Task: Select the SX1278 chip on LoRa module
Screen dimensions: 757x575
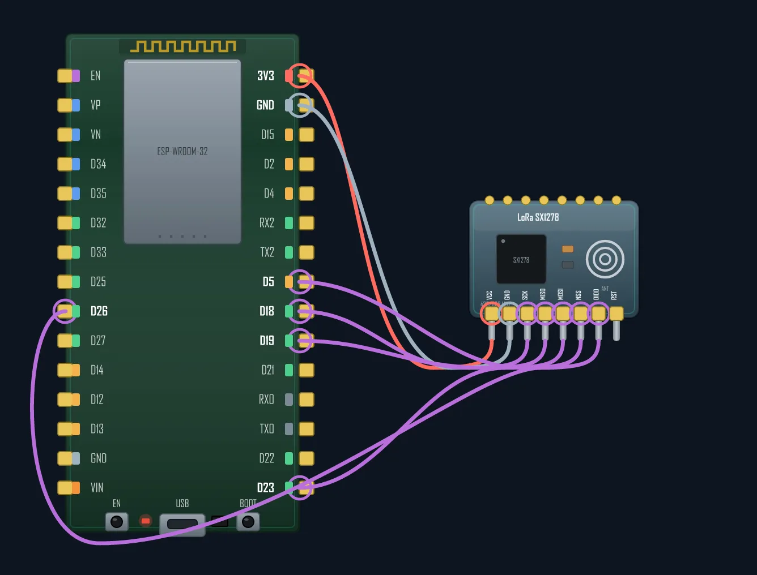Action: click(521, 259)
